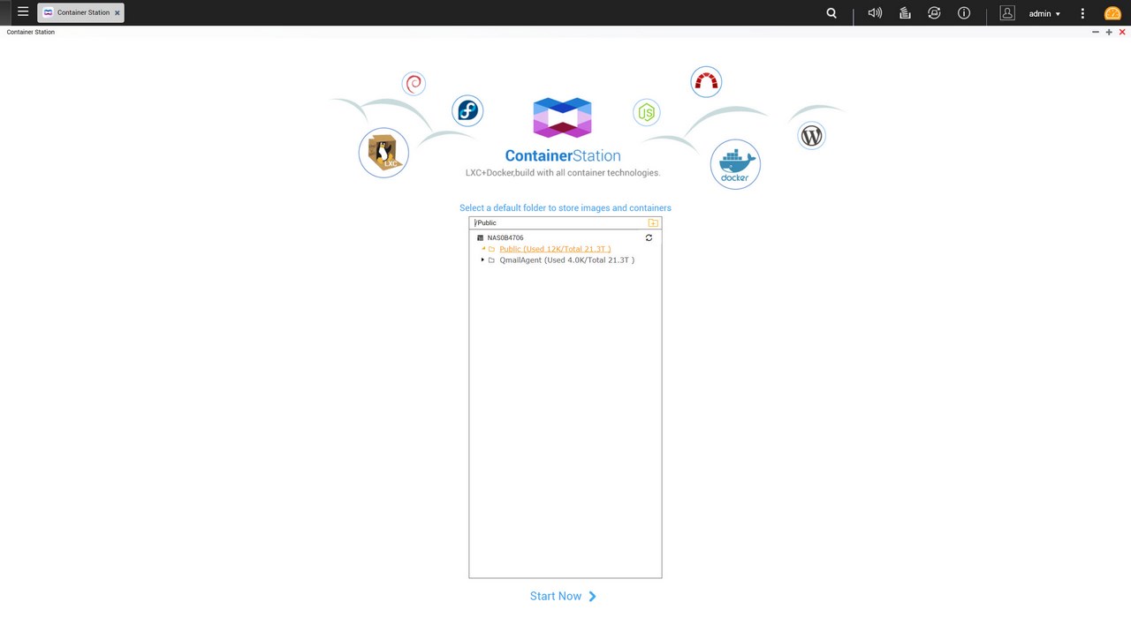The width and height of the screenshot is (1131, 632).
Task: Click the ContainerStation title text
Action: coord(563,156)
